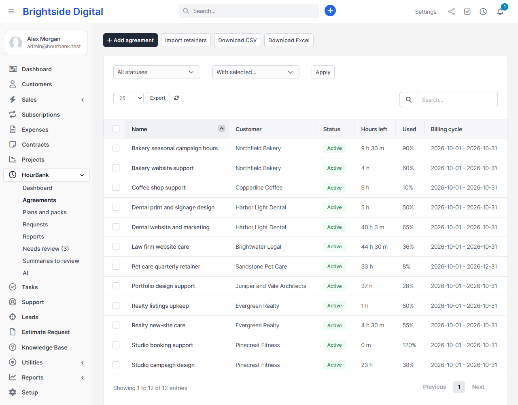Screen dimensions: 518x405
Task: Open the to-do checkmark icon in header
Action: tap(467, 12)
